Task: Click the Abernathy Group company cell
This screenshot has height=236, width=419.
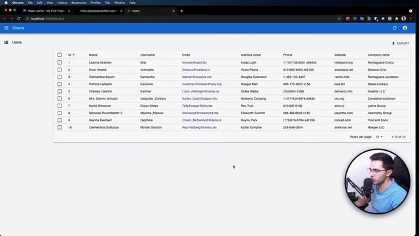Action: (x=380, y=113)
